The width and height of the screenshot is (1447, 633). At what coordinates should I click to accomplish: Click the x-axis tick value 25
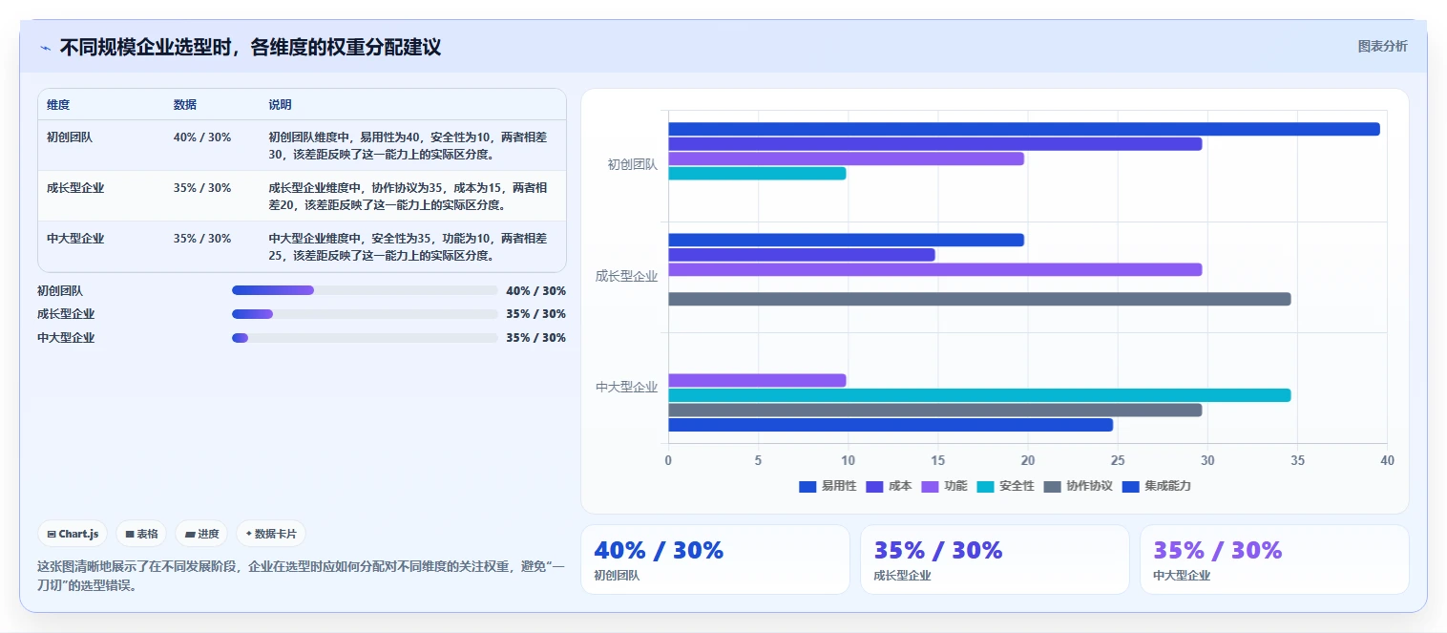tap(1118, 460)
